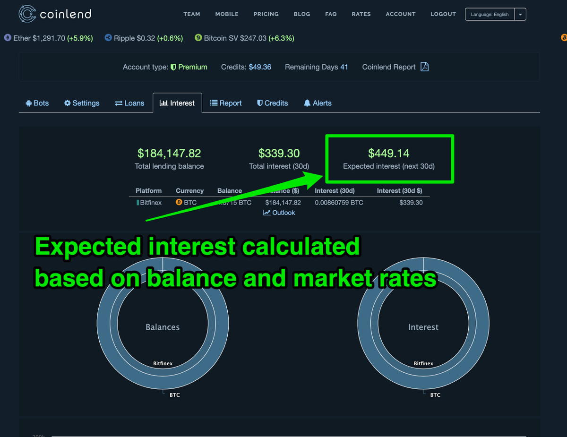Click the language dropdown caret arrow
Screen dimensions: 567x437
point(520,14)
